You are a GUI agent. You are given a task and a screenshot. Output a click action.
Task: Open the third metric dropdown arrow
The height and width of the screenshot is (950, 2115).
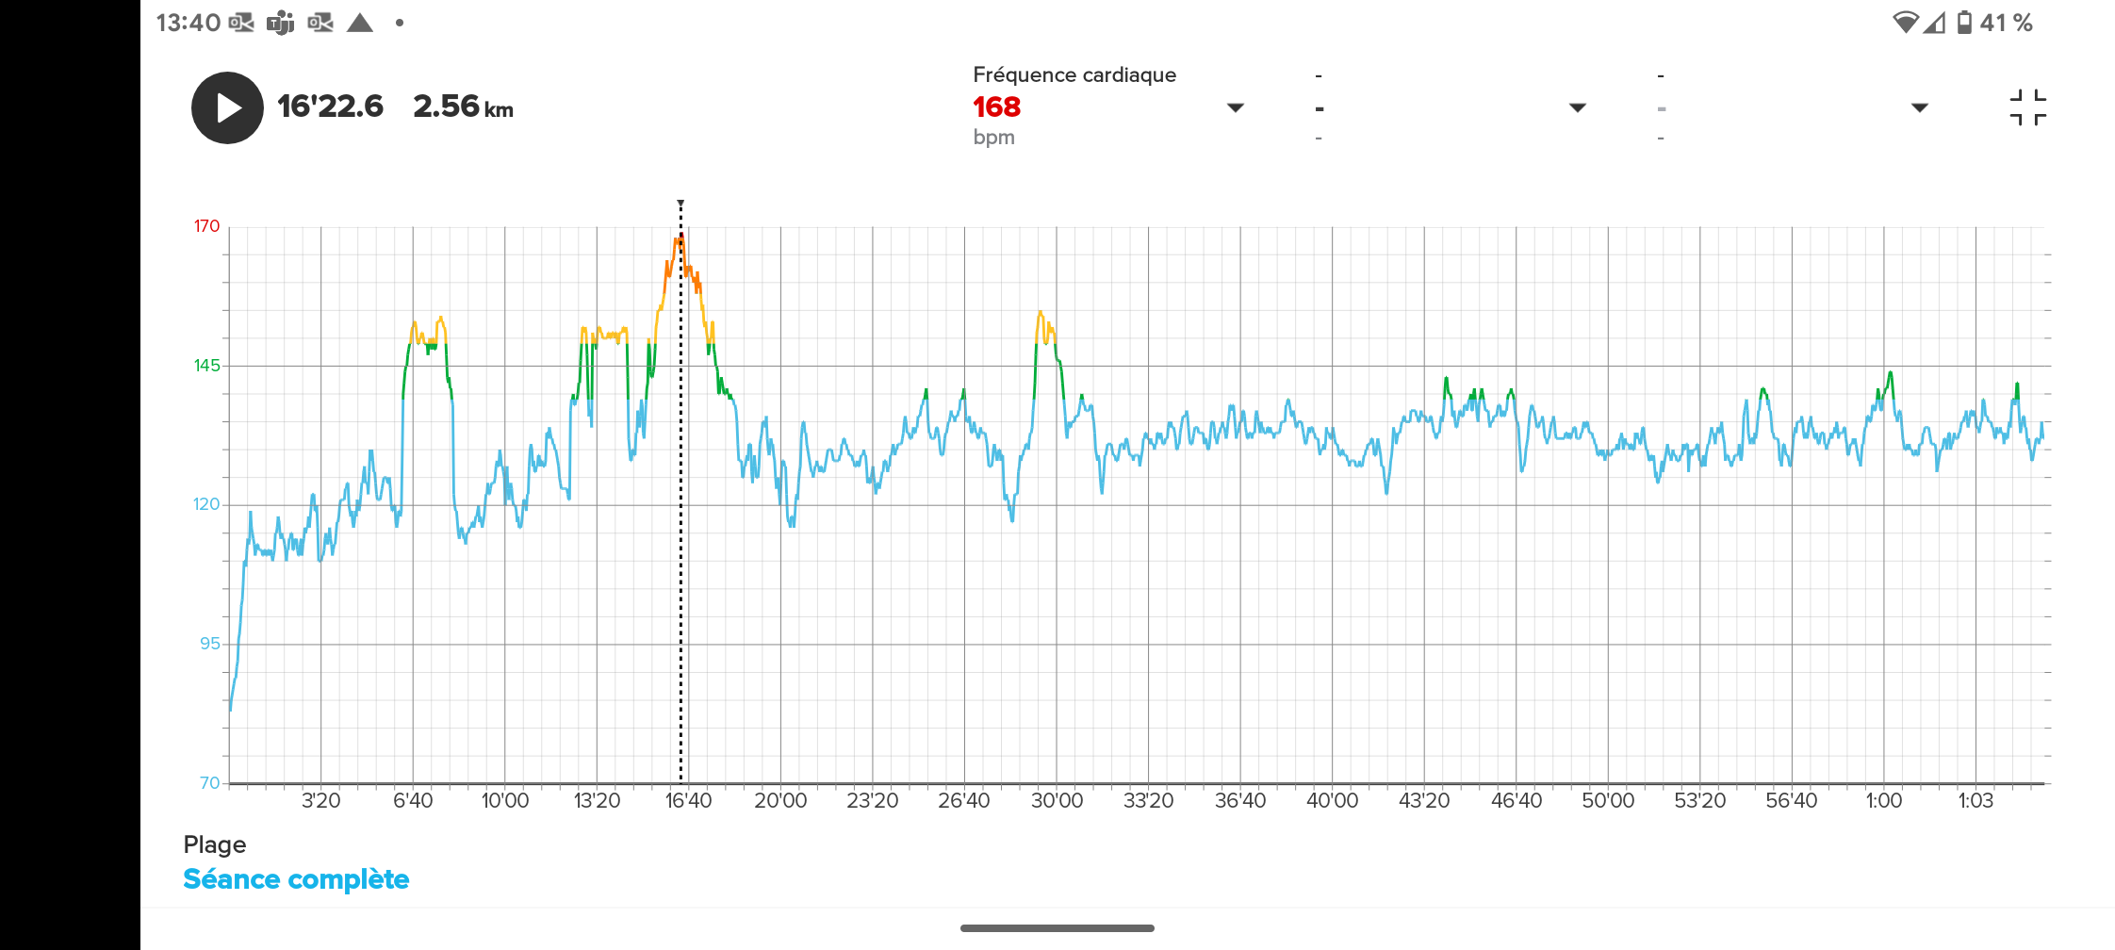click(x=1919, y=107)
